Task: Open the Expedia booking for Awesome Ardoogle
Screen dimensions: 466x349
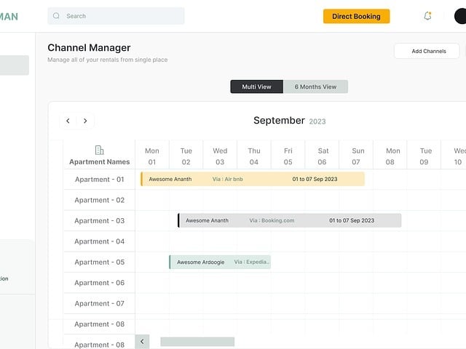Action: coord(220,262)
